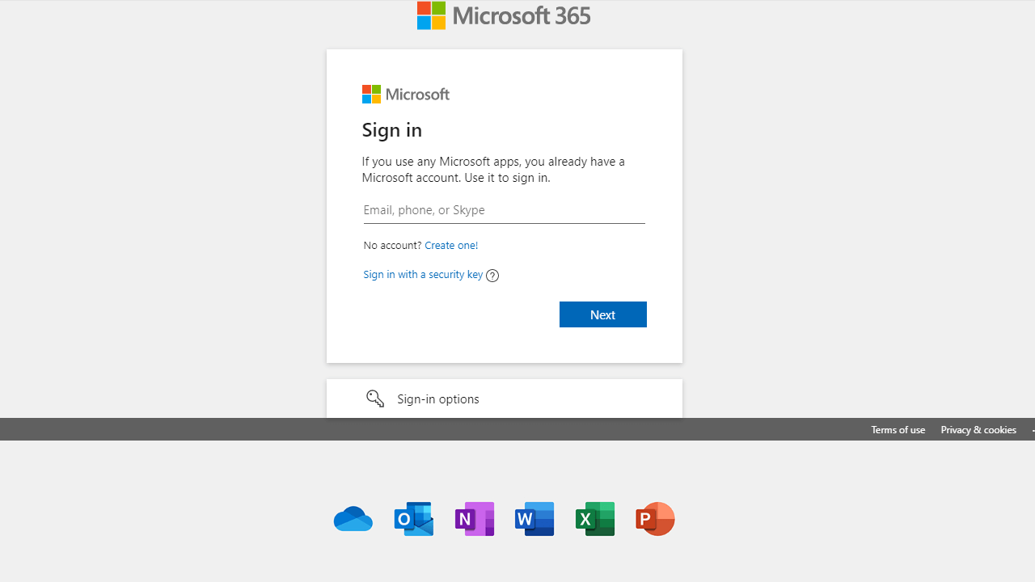The height and width of the screenshot is (582, 1035).
Task: Open the Excel app icon
Action: click(x=595, y=518)
